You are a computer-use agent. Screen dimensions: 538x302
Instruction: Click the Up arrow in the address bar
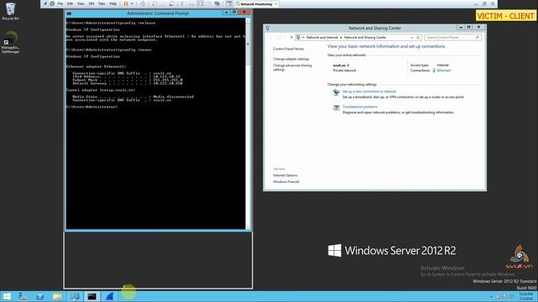pyautogui.click(x=292, y=37)
